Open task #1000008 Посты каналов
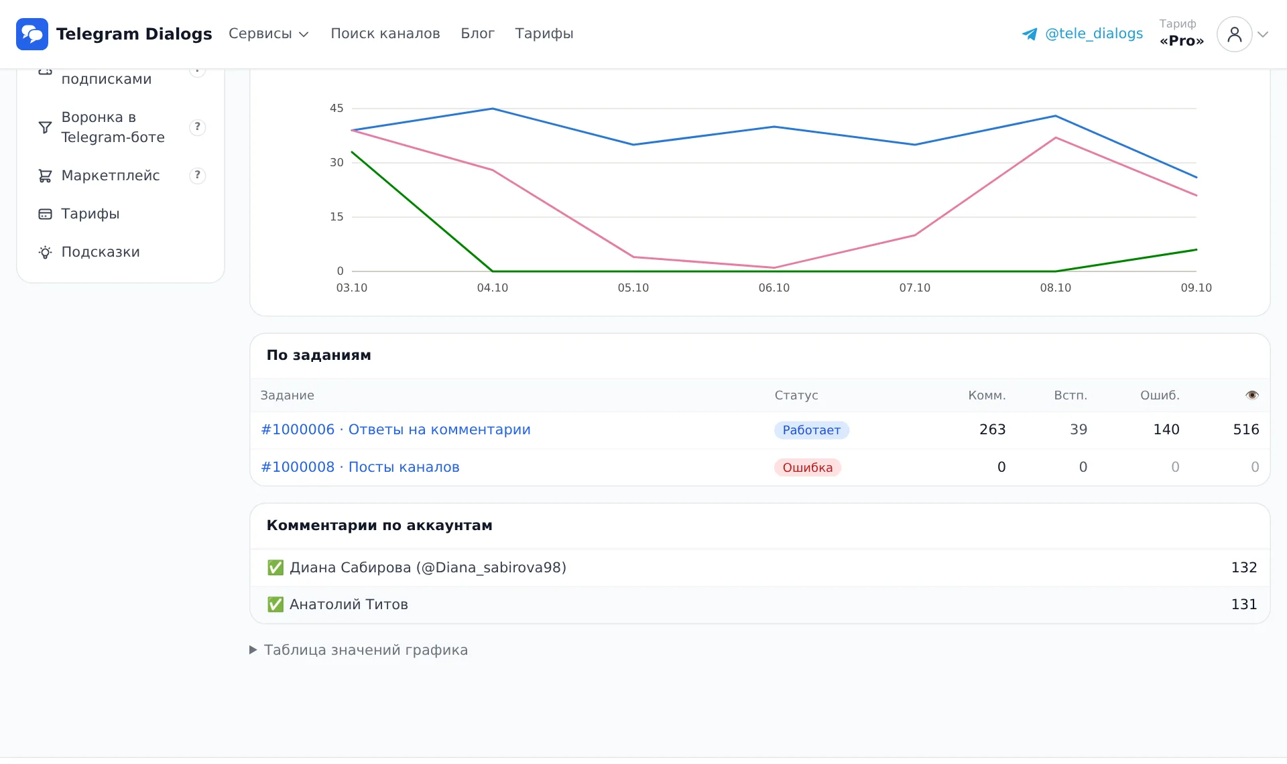 (360, 467)
